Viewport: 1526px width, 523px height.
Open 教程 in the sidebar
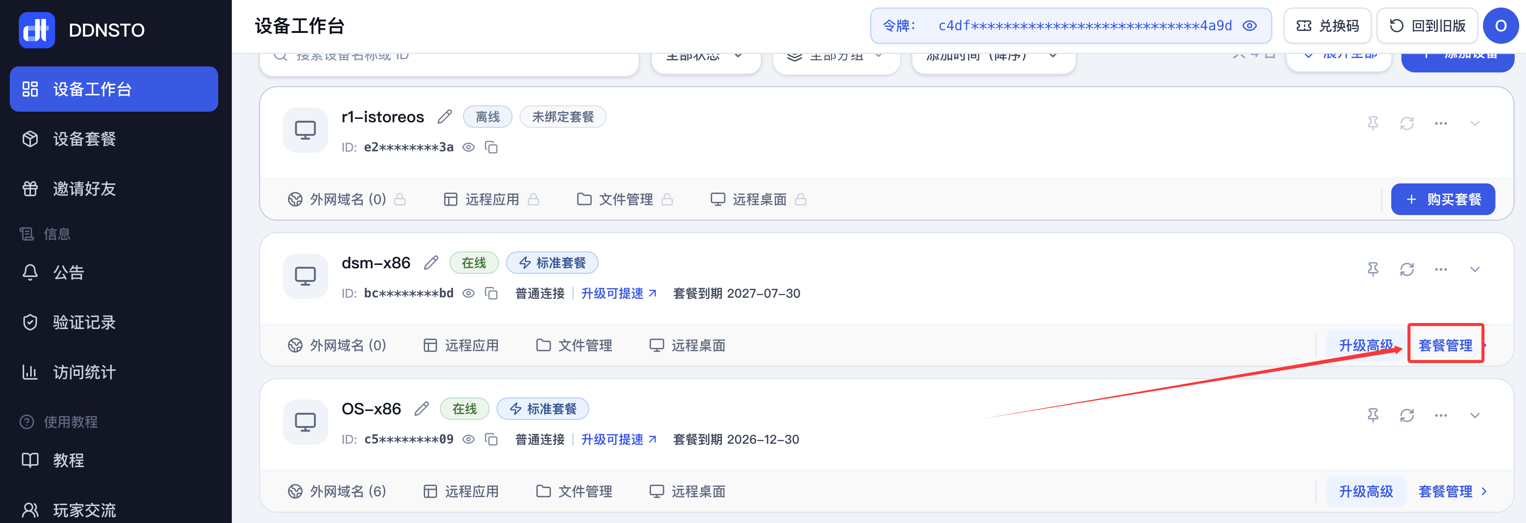(x=114, y=460)
